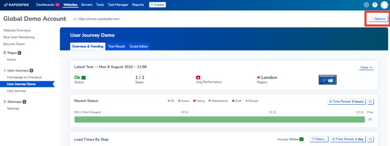The image size is (390, 146).
Task: Open the user avatar menu
Action: [384, 5]
